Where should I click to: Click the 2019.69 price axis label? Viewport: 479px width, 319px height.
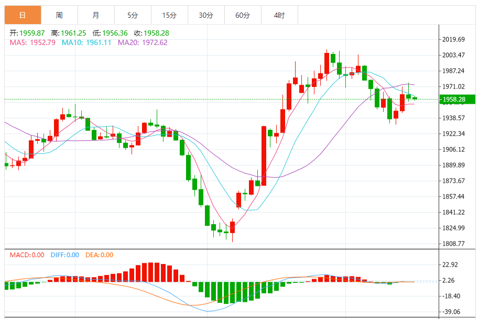click(453, 39)
